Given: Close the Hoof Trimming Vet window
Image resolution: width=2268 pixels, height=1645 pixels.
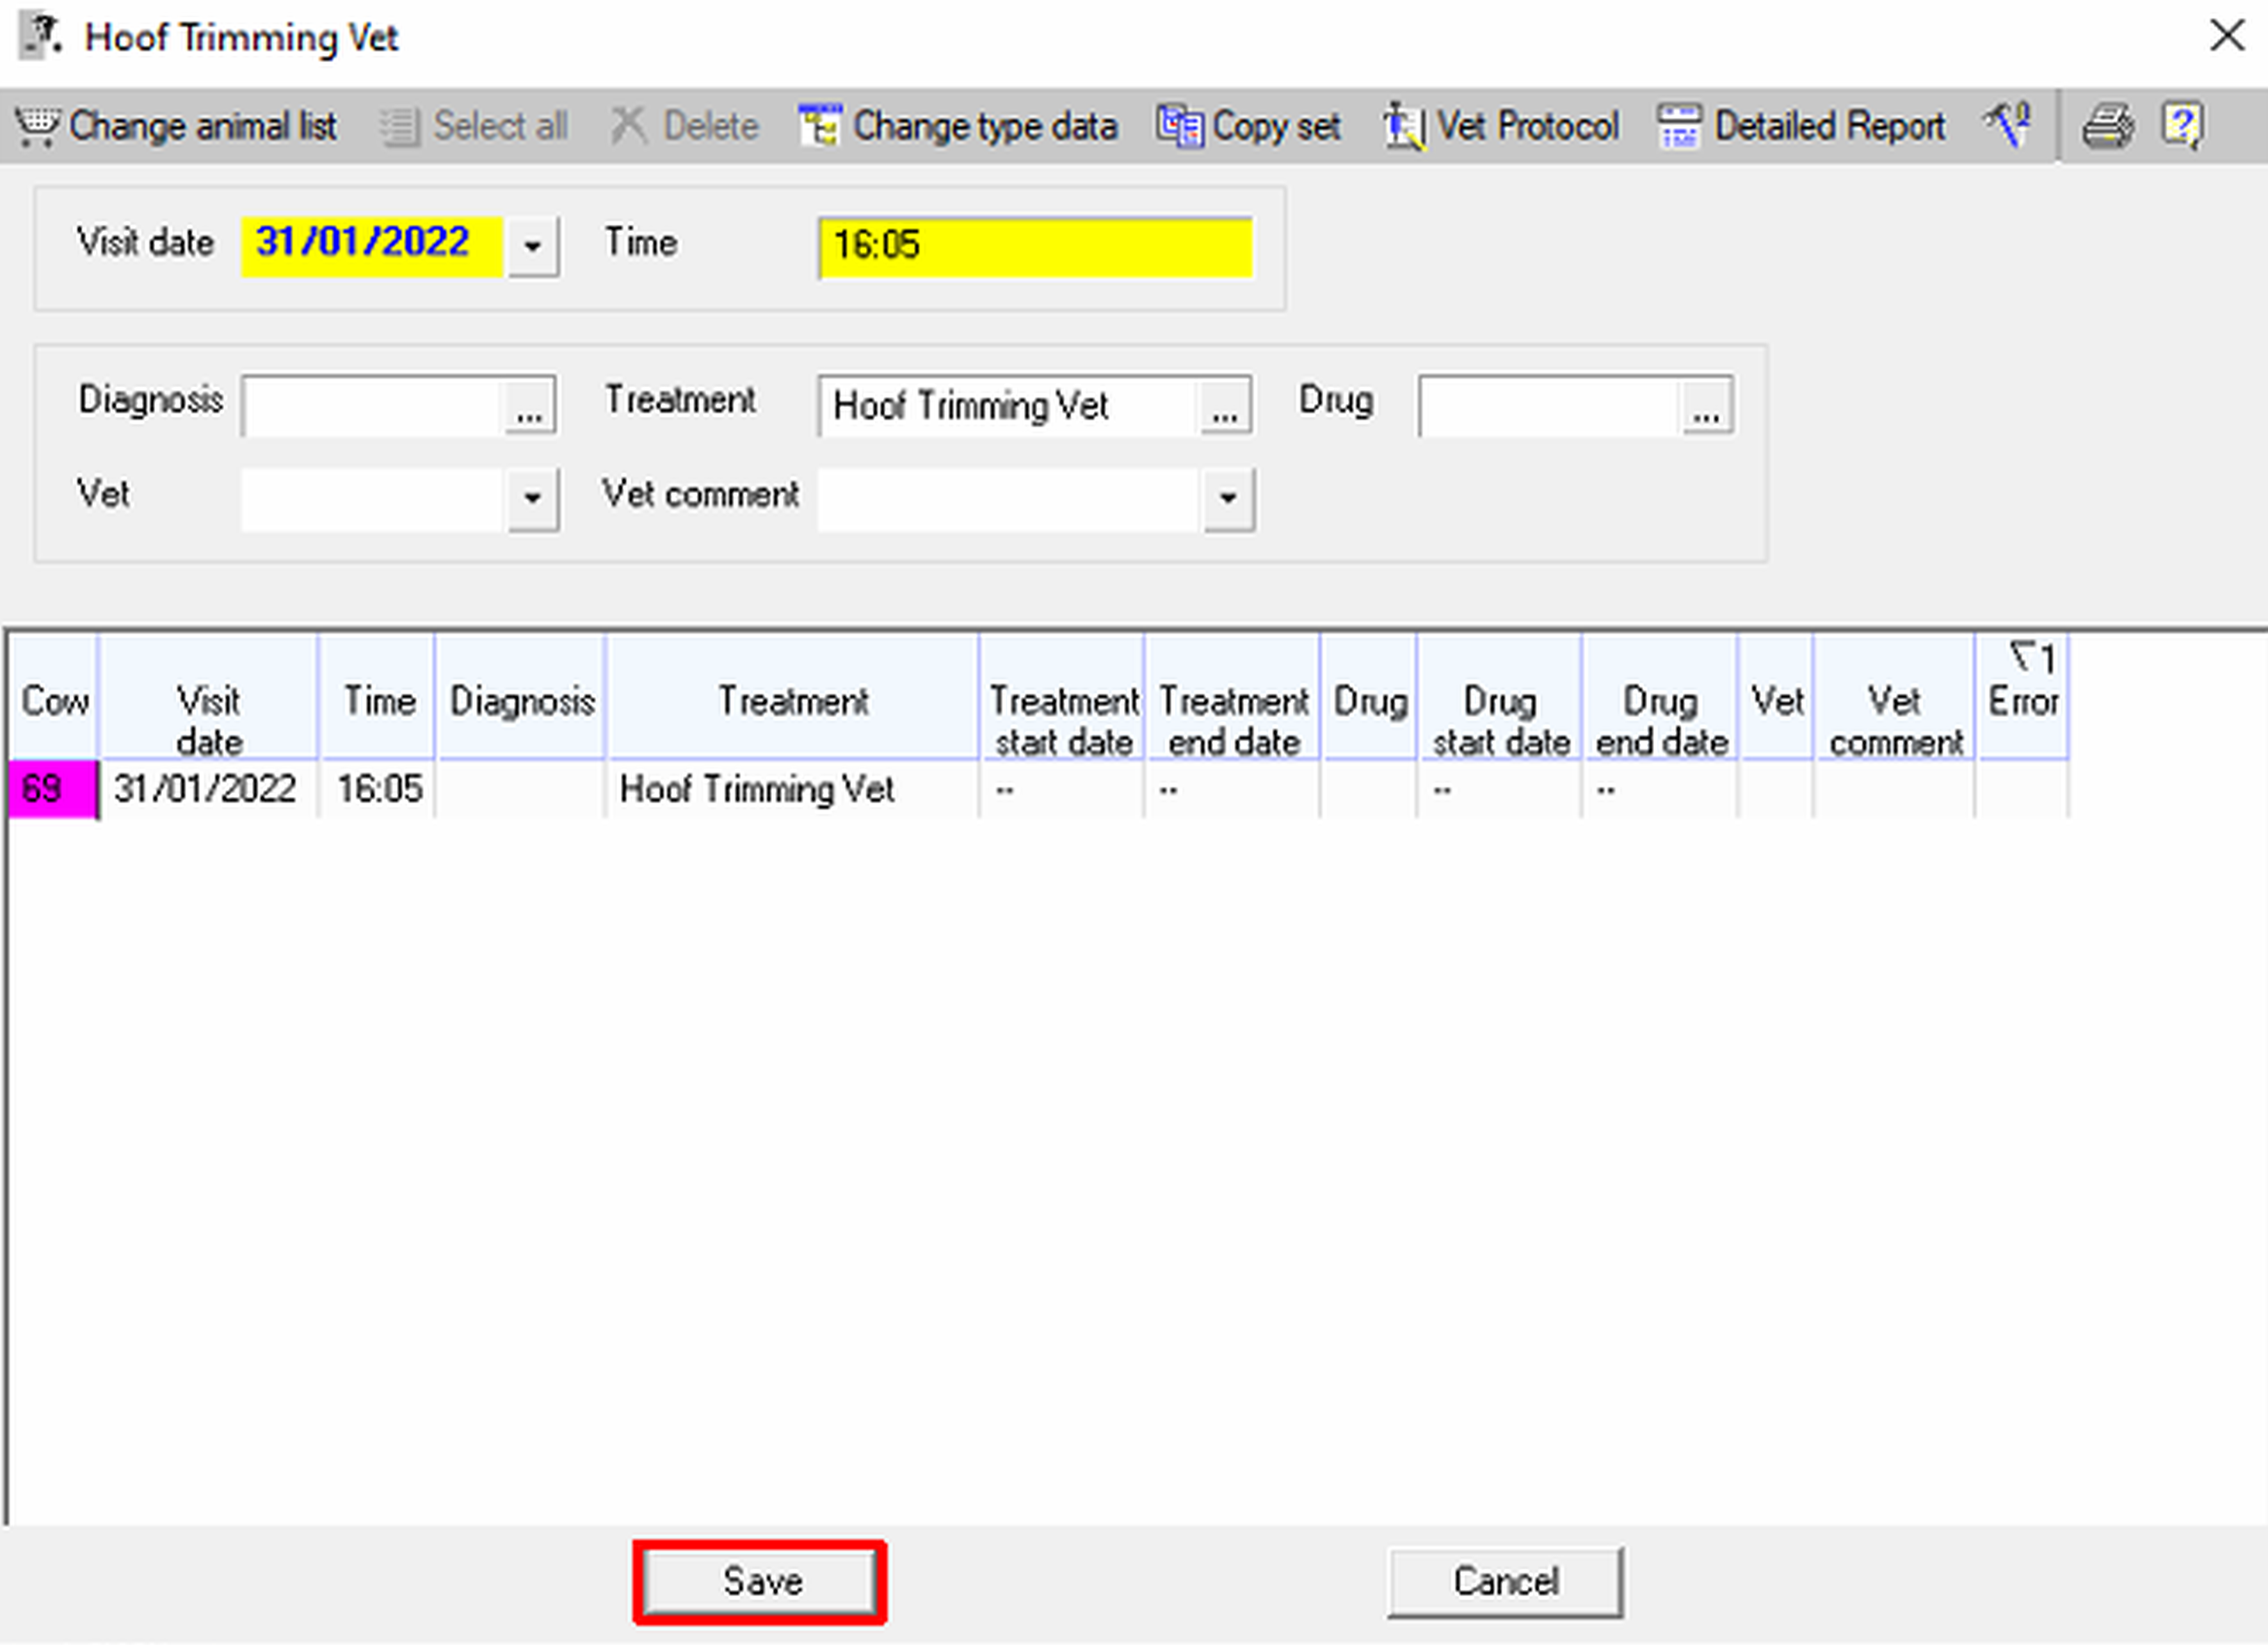Looking at the screenshot, I should [x=2227, y=36].
